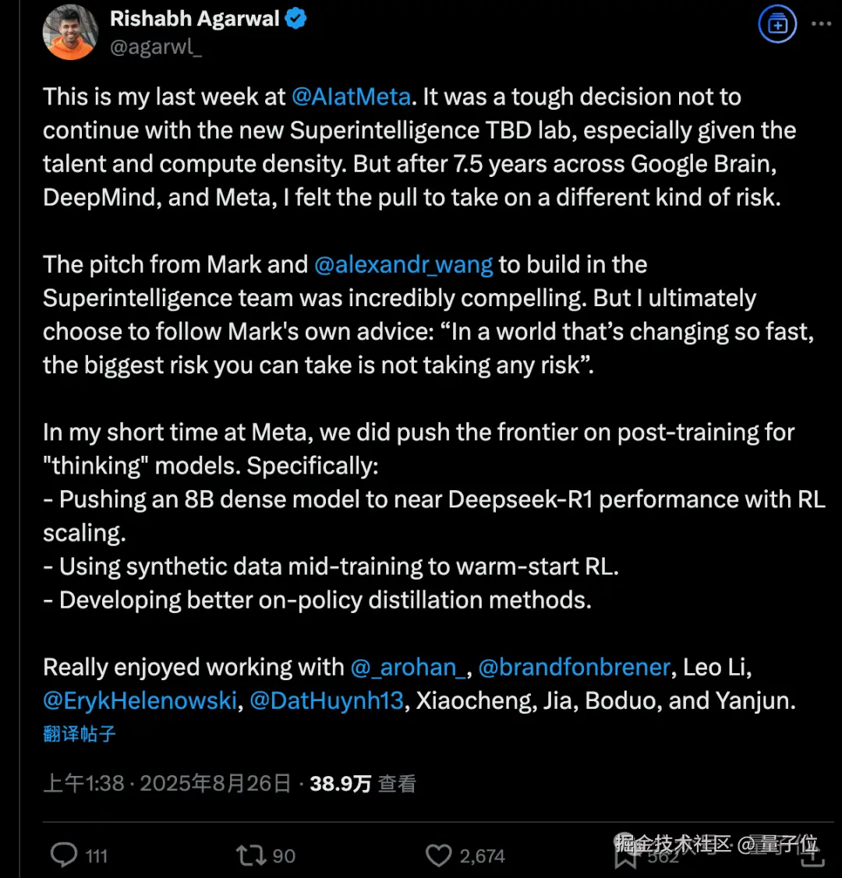Click the share post icon
The height and width of the screenshot is (878, 842).
click(x=812, y=857)
